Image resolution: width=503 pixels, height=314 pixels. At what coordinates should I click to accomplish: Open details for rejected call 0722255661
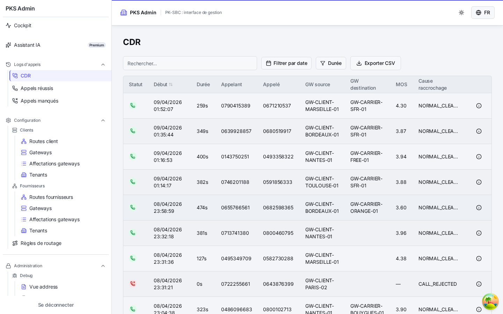(x=479, y=284)
